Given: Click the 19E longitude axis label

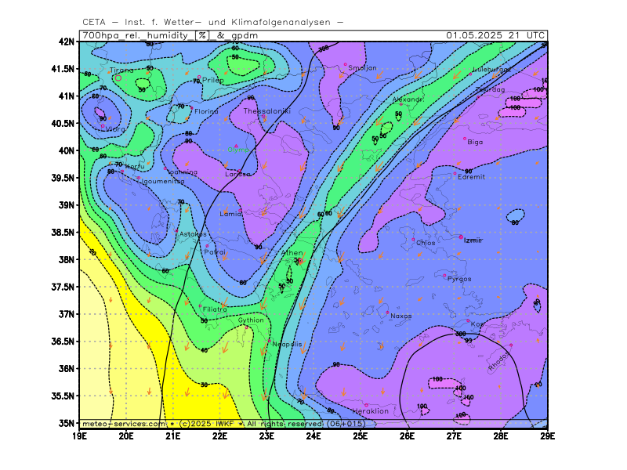Looking at the screenshot, I should [80, 436].
